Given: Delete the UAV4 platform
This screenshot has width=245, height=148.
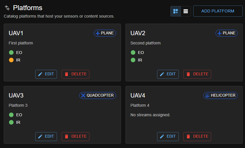Looking at the screenshot, I should click(197, 136).
